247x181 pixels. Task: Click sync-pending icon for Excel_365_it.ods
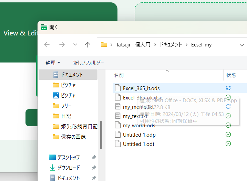click(x=228, y=88)
